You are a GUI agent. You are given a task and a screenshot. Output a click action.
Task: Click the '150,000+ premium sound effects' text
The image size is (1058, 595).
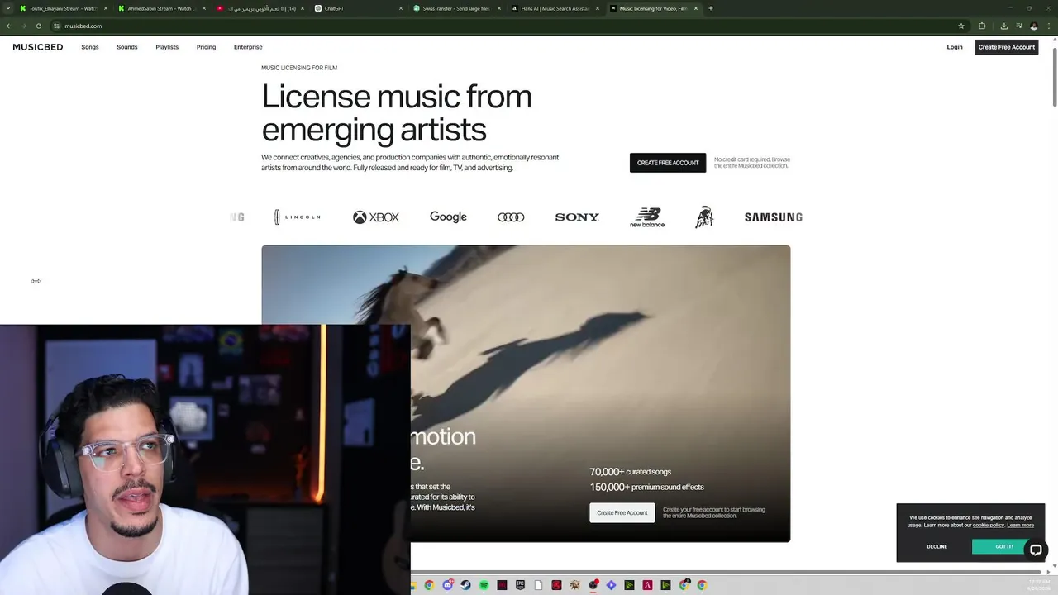click(647, 488)
